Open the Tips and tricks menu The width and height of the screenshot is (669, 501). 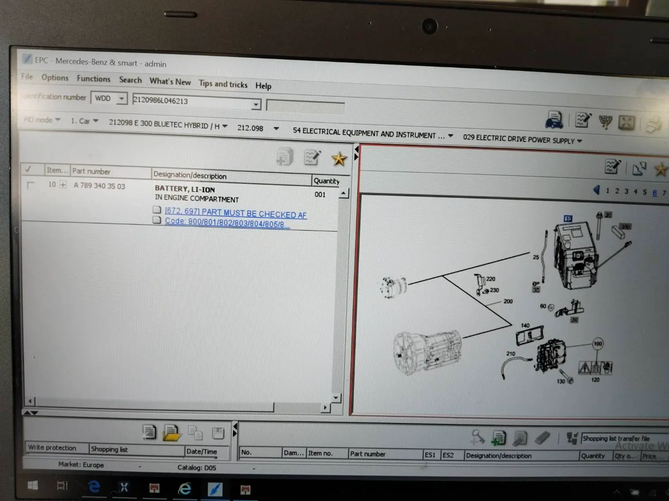coord(223,84)
